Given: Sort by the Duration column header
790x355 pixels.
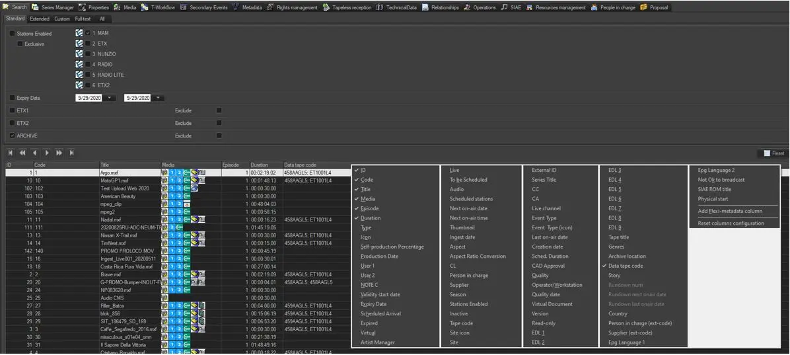Looking at the screenshot, I should [x=260, y=165].
